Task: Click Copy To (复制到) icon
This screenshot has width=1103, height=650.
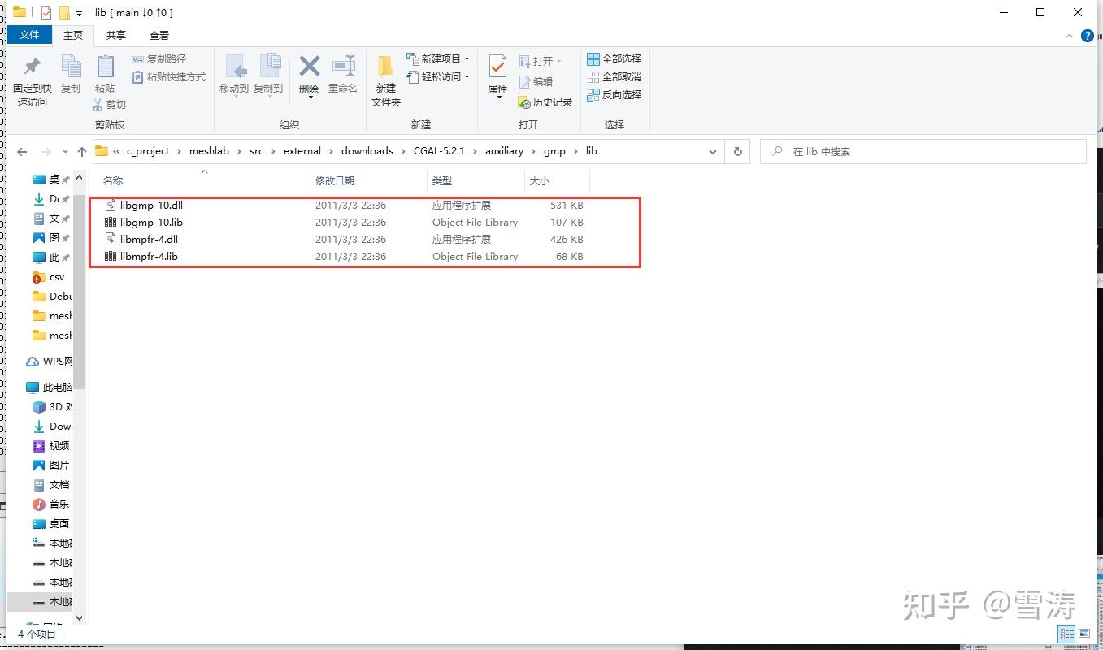Action: (x=269, y=67)
